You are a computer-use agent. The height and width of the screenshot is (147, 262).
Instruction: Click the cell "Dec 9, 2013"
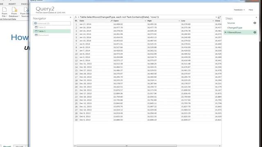pos(85,113)
